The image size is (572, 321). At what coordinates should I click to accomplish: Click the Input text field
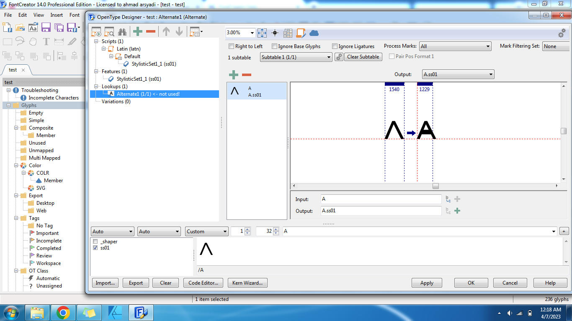pos(381,199)
